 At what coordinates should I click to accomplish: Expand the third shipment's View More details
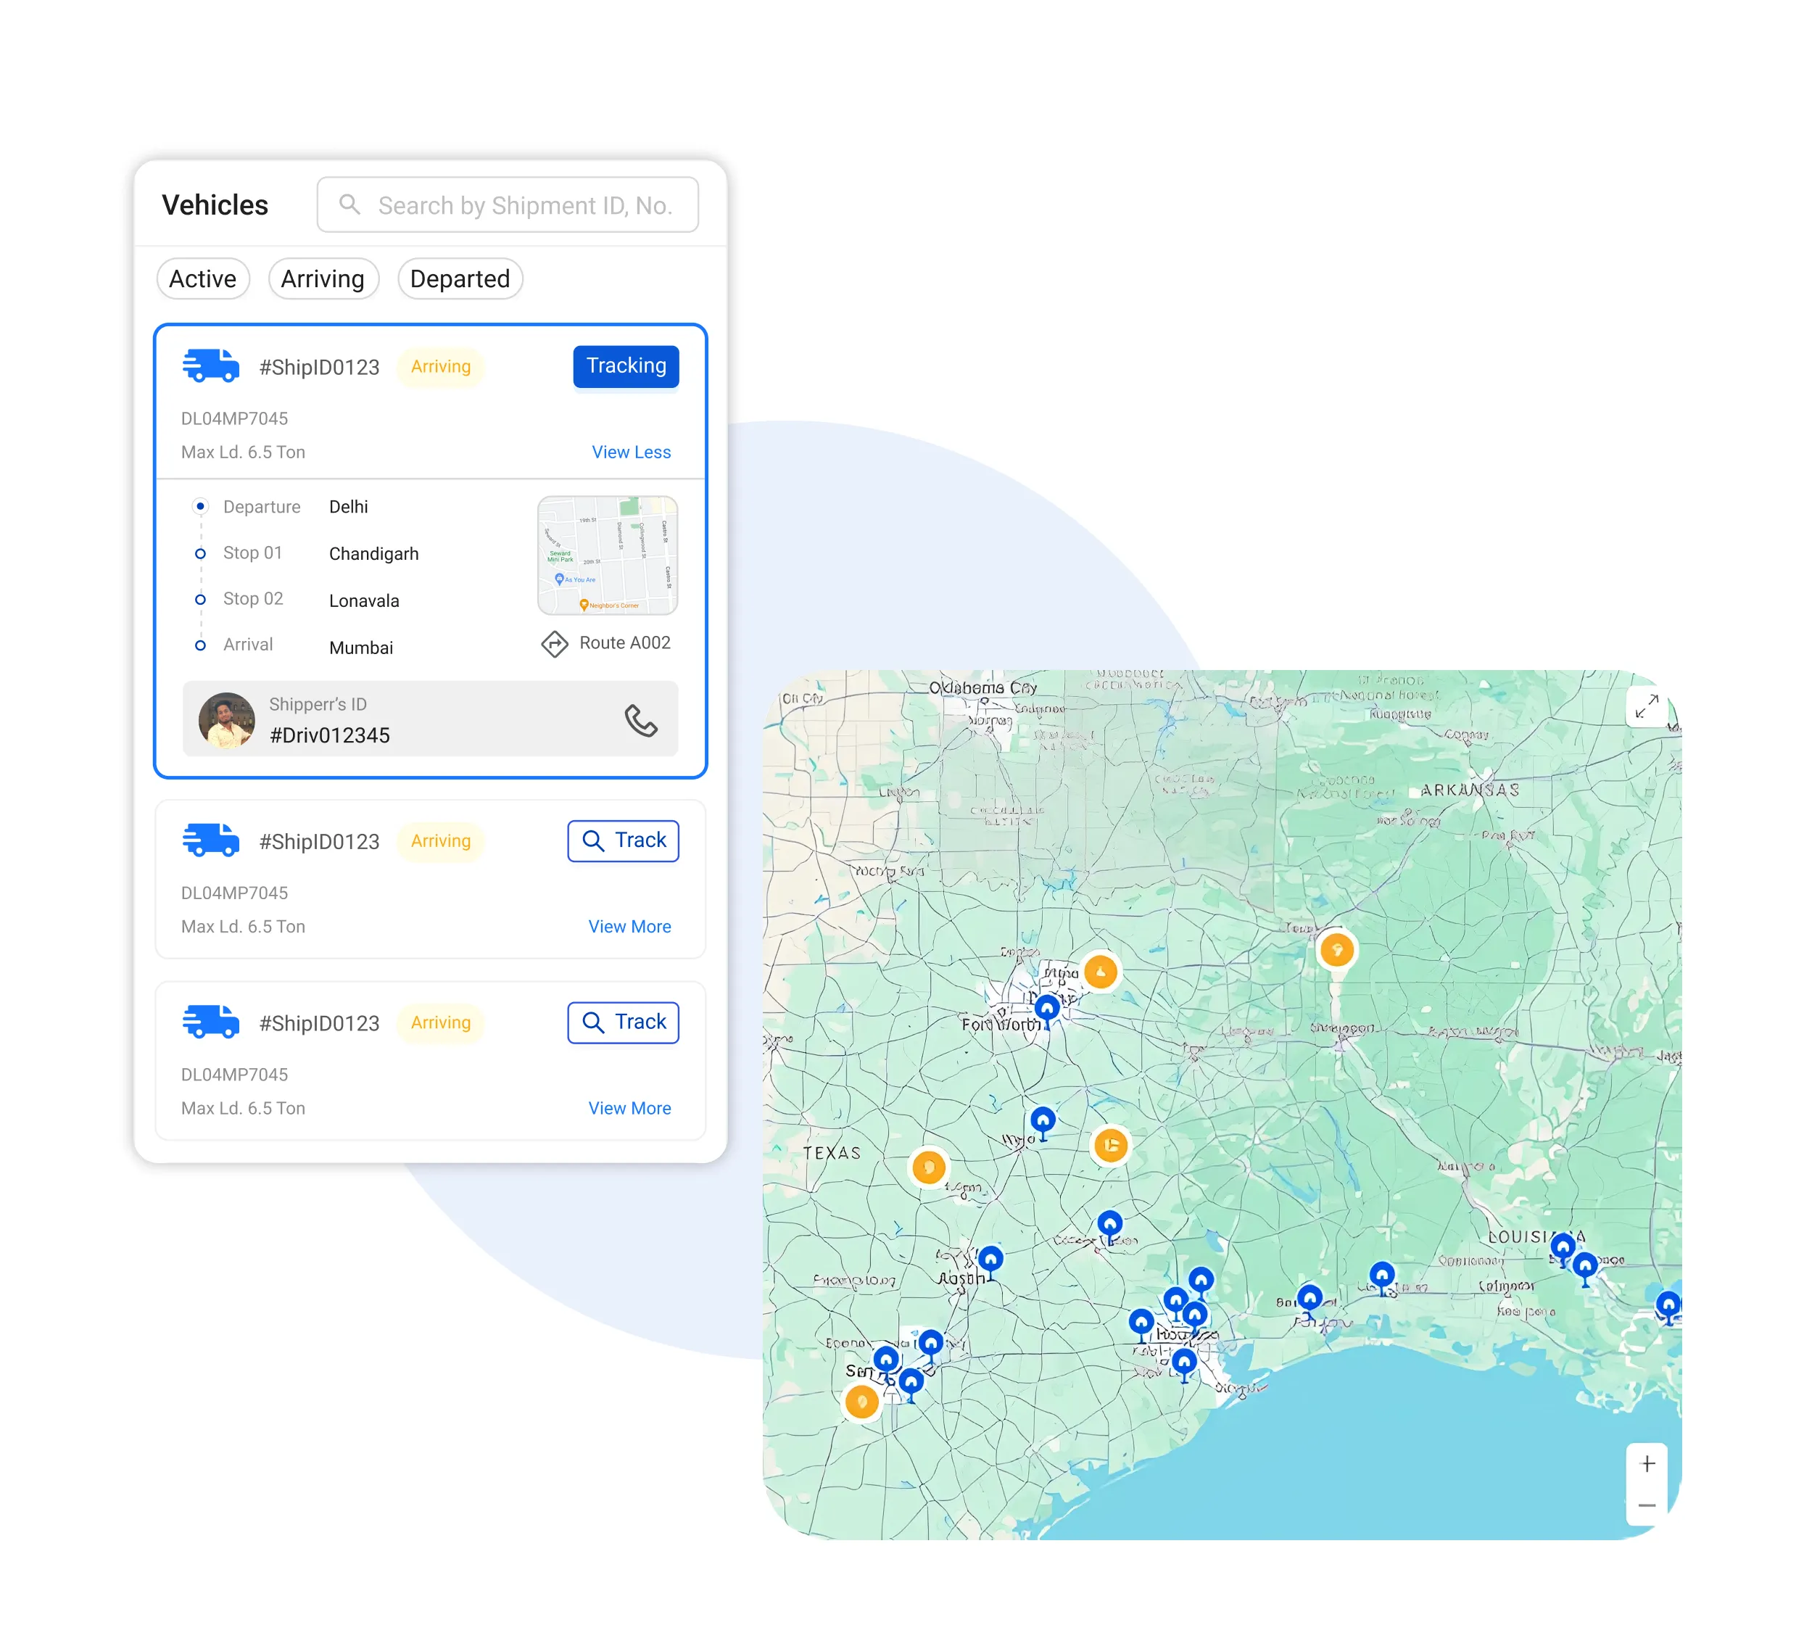629,1108
